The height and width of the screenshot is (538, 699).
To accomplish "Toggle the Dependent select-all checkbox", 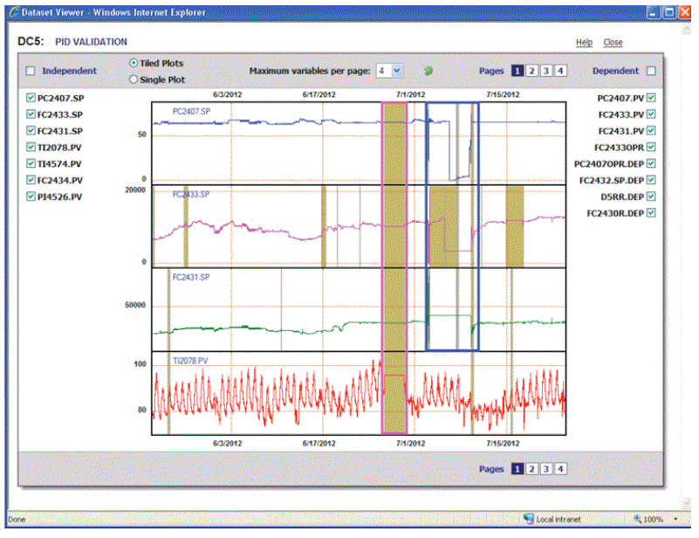I will 651,71.
